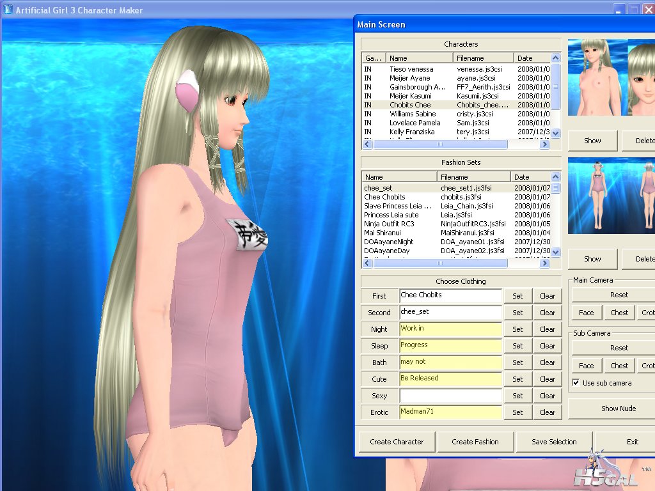This screenshot has height=491, width=655.
Task: Select the Mai Shiranui fashion set
Action: (457, 233)
